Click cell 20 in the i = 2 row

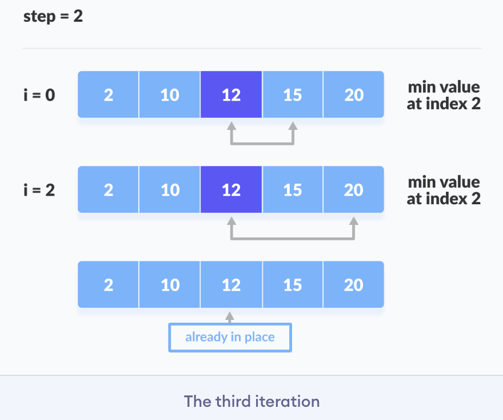point(354,189)
